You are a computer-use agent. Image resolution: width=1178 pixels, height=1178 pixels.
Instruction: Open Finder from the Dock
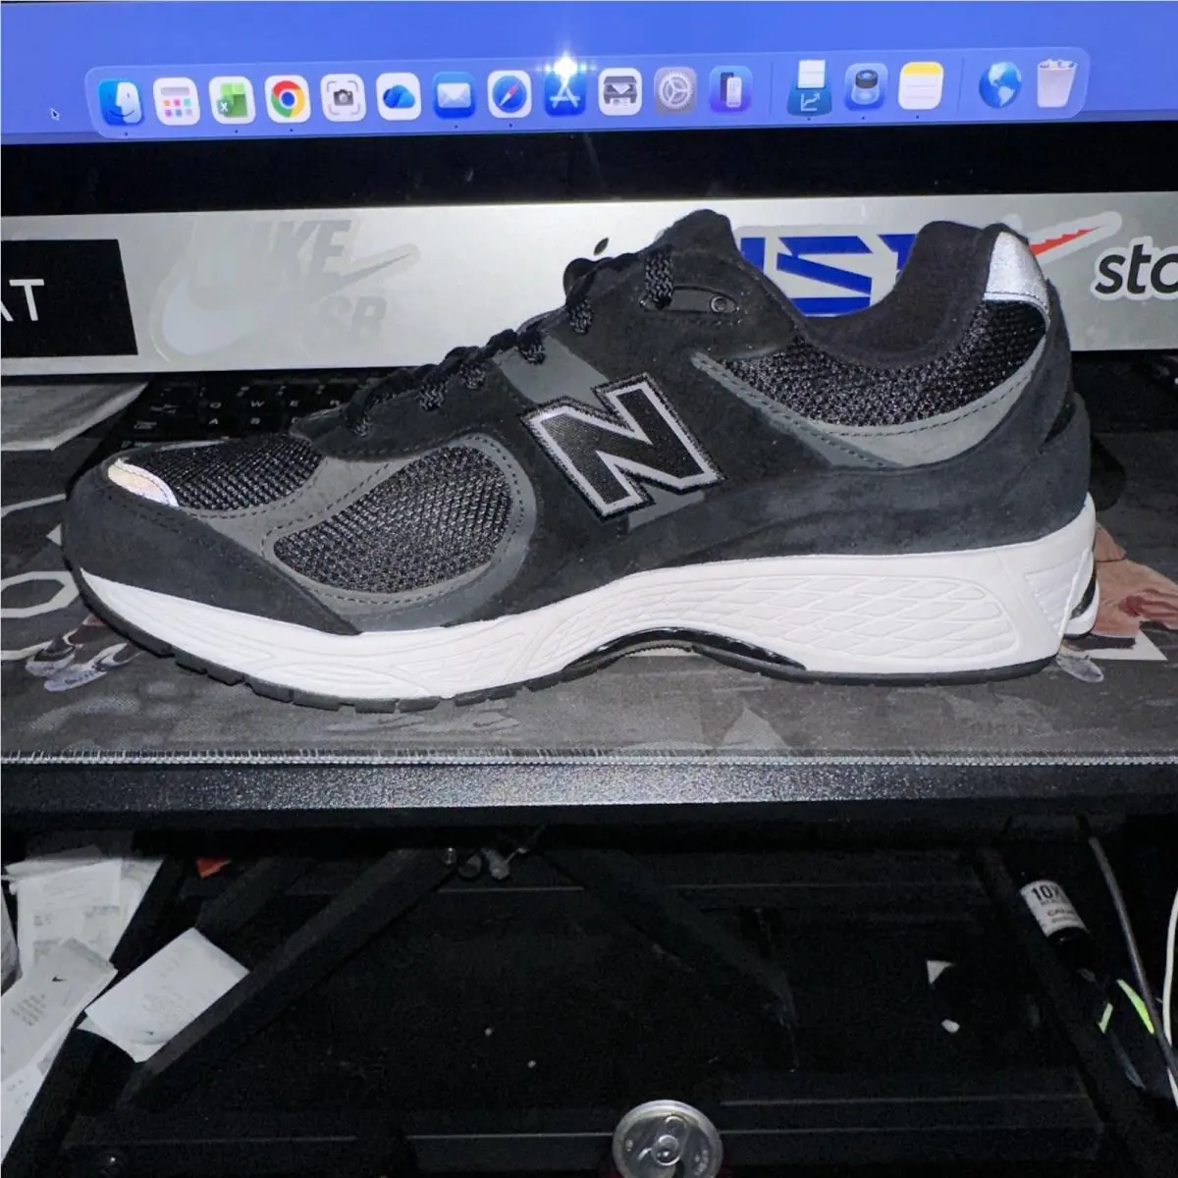[122, 102]
